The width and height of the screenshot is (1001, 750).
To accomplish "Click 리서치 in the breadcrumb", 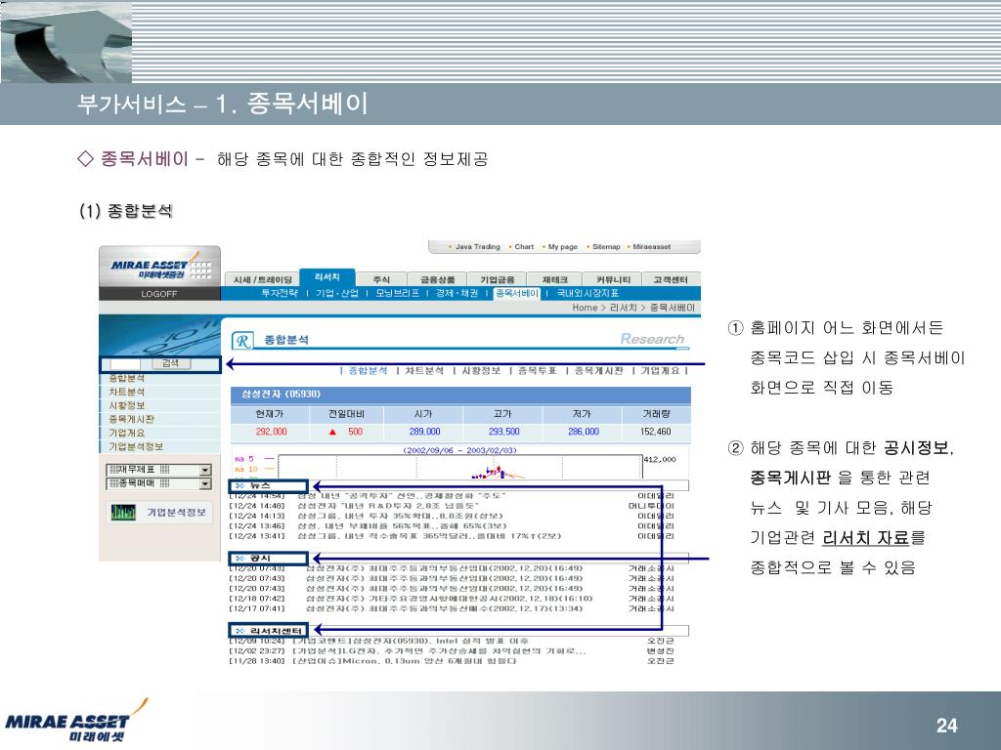I will tap(623, 308).
